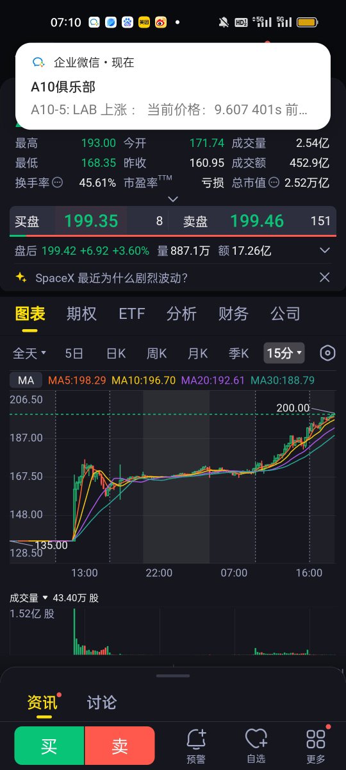Switch to the 公司 tab

[x=285, y=314]
